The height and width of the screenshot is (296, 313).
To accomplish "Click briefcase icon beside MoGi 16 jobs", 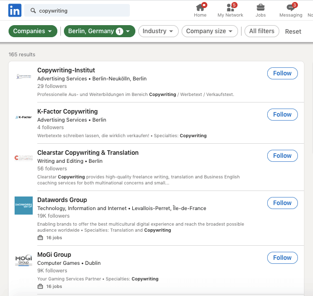I will coord(40,286).
